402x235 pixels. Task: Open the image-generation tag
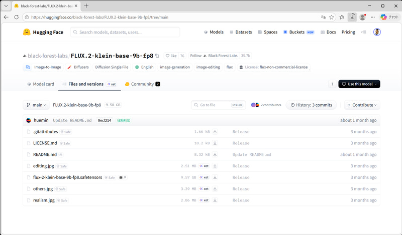[175, 67]
